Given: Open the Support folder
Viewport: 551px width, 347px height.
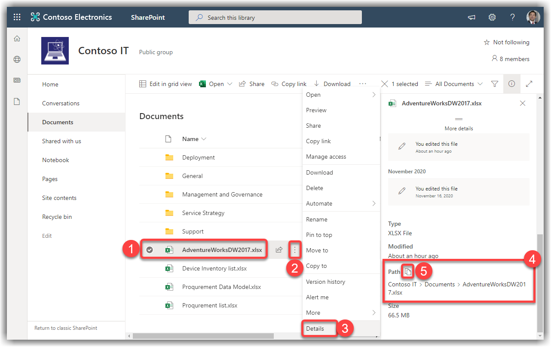Looking at the screenshot, I should click(x=193, y=231).
